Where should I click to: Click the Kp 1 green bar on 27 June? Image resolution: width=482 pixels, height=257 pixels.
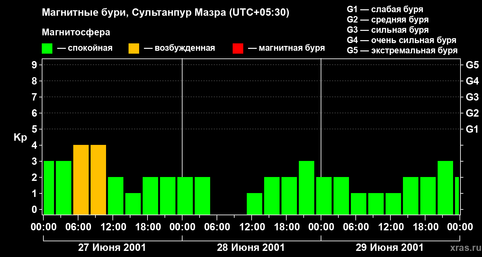coord(133,204)
